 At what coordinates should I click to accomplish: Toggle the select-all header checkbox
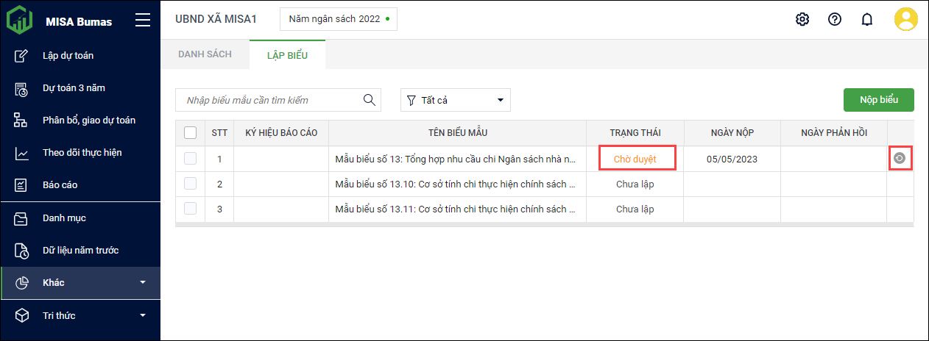pos(191,133)
